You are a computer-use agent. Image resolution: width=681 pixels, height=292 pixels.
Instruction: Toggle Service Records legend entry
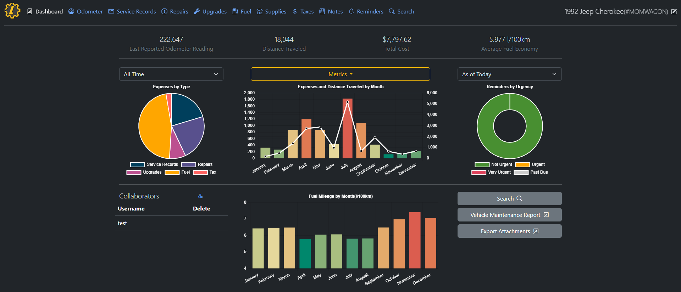(154, 164)
